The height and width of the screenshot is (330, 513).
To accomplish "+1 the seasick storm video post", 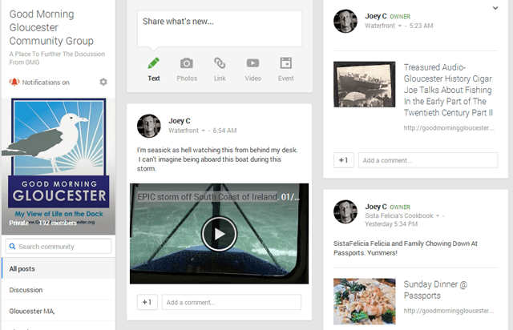I will pyautogui.click(x=147, y=302).
